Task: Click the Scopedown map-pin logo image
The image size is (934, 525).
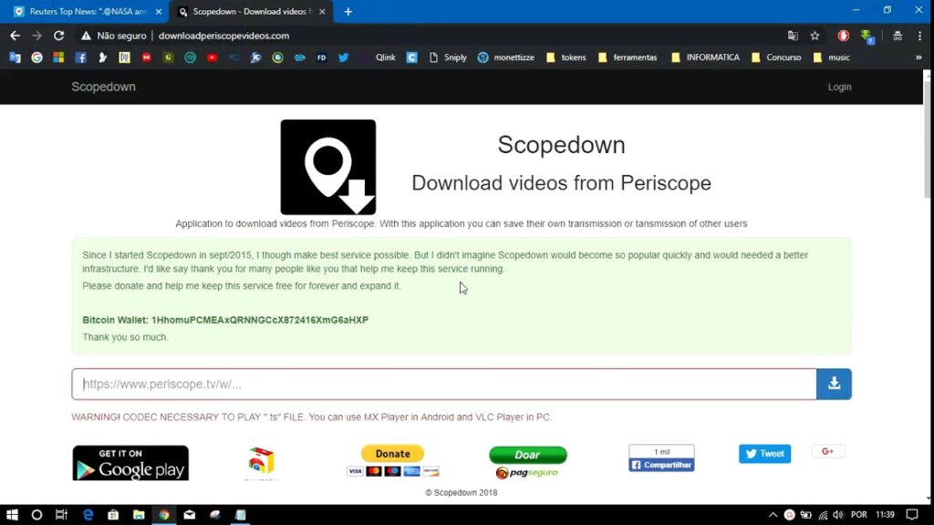Action: [x=328, y=168]
